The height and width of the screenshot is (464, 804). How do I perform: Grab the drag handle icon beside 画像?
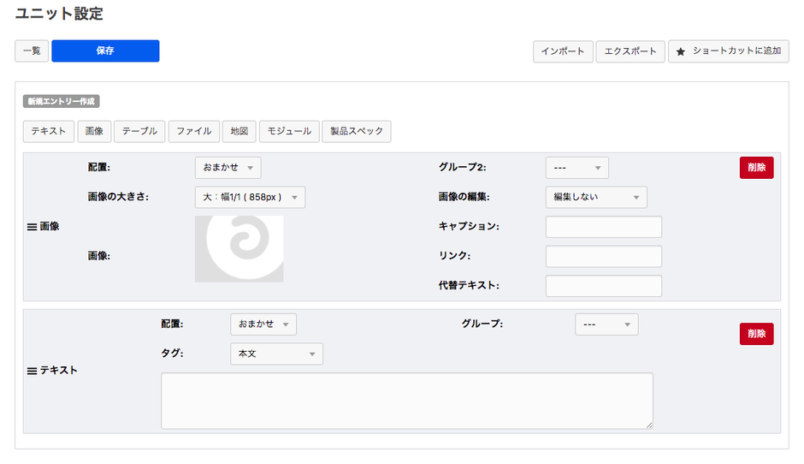click(x=32, y=227)
